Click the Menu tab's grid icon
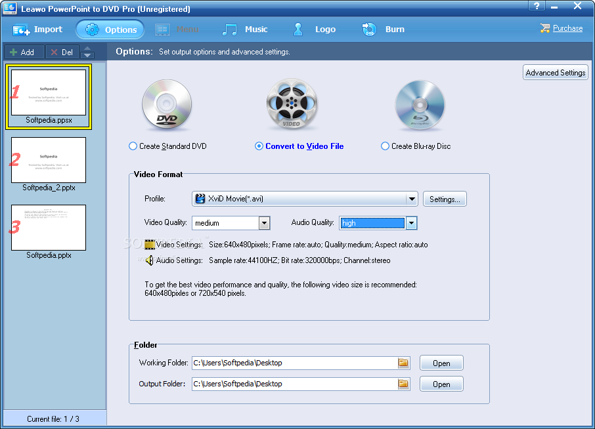This screenshot has width=595, height=429. click(x=162, y=30)
